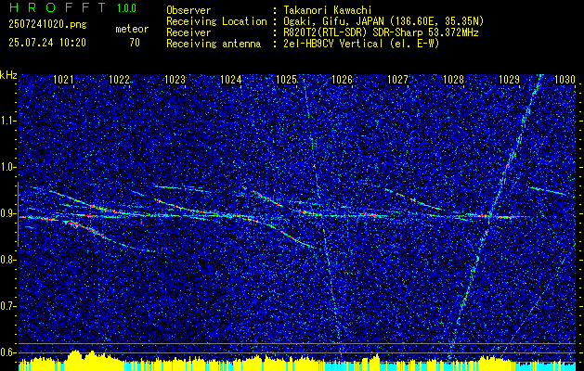Image resolution: width=584 pixels, height=371 pixels.
Task: Click the 1026 time axis marker
Action: click(342, 79)
